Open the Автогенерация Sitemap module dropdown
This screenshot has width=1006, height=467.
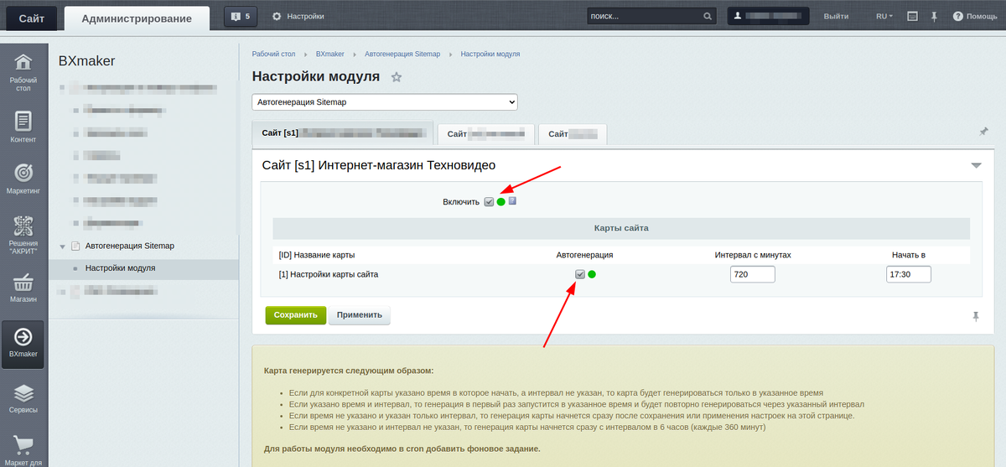[x=385, y=102]
